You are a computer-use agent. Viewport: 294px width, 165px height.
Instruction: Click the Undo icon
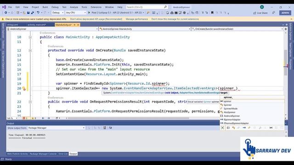(38, 13)
